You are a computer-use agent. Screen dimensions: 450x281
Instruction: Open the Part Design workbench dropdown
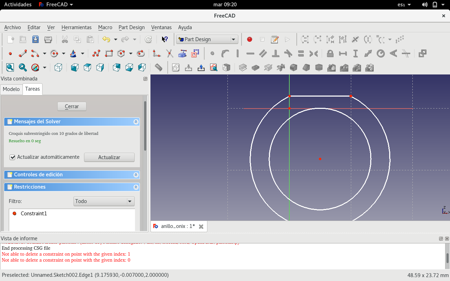tap(207, 39)
